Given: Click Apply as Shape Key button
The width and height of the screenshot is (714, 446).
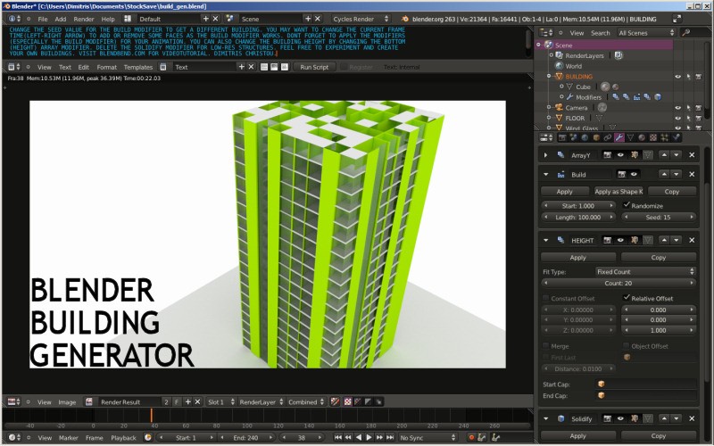Looking at the screenshot, I should 619,192.
